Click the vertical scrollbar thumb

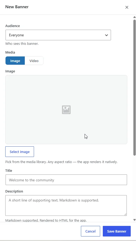134,87
